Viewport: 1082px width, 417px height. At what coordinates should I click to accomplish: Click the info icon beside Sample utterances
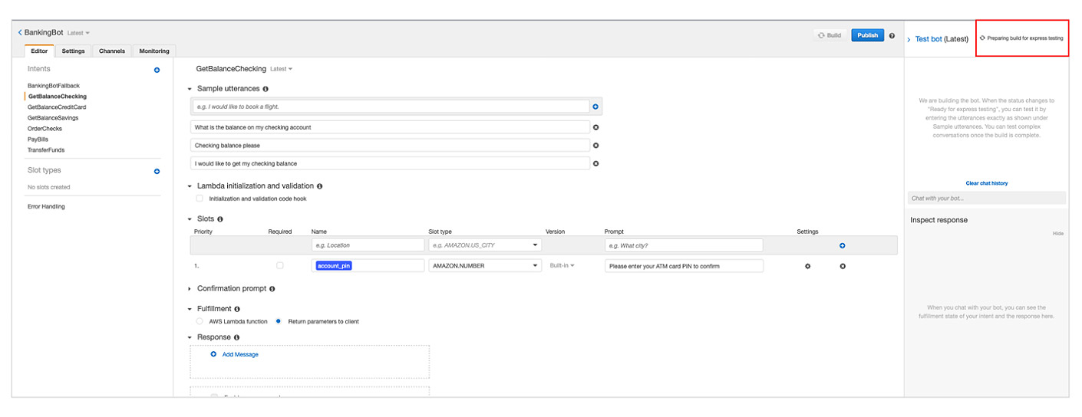(266, 89)
